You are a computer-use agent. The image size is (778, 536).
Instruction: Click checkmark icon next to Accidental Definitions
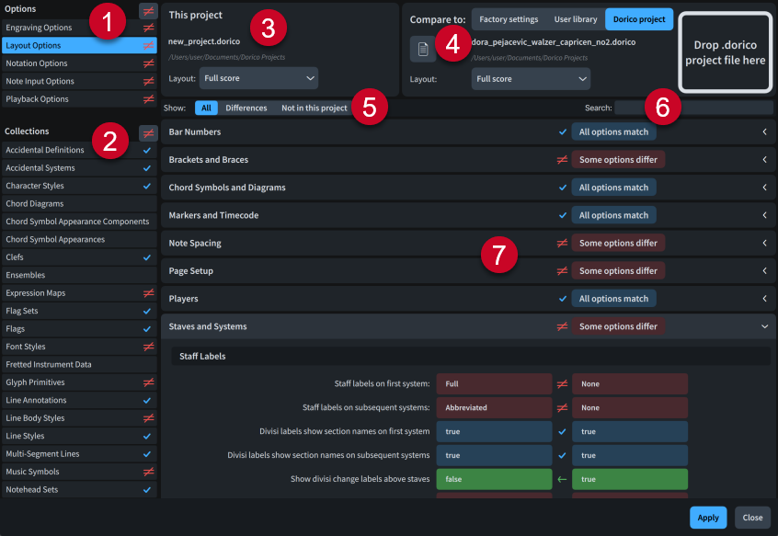coord(147,150)
